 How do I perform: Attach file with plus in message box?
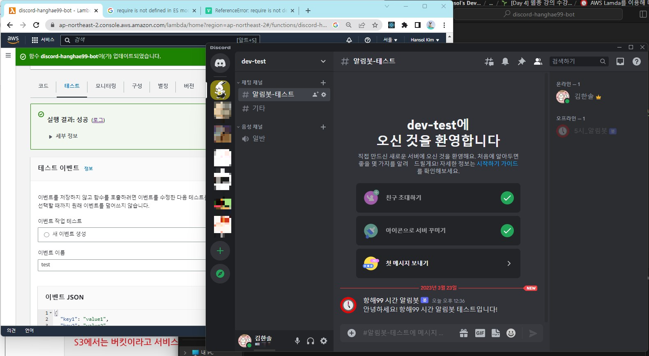coord(352,333)
